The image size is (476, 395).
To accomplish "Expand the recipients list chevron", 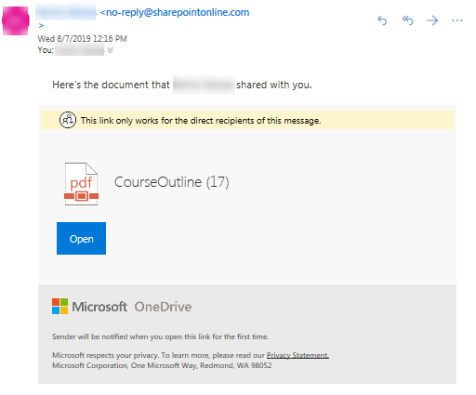I will pos(110,50).
